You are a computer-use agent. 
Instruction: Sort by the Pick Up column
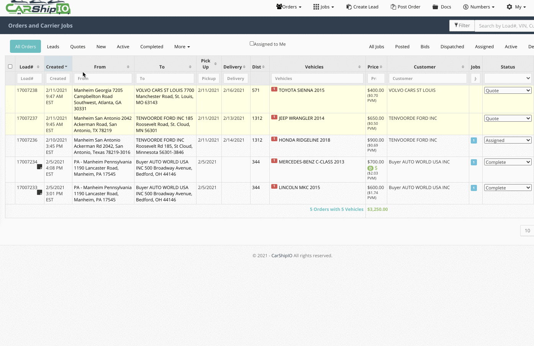coord(209,64)
